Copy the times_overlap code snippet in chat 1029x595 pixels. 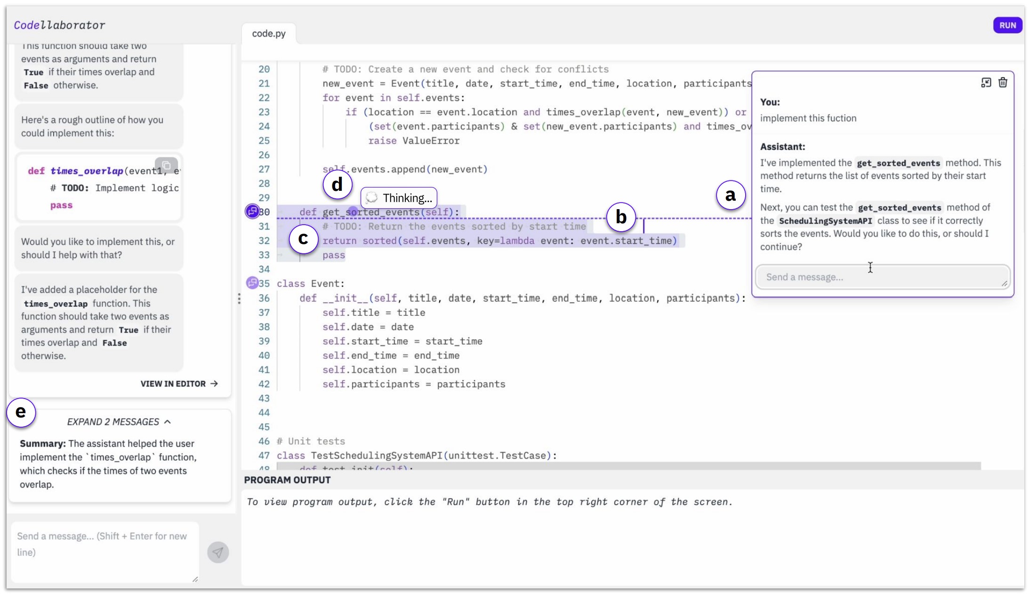(x=166, y=165)
